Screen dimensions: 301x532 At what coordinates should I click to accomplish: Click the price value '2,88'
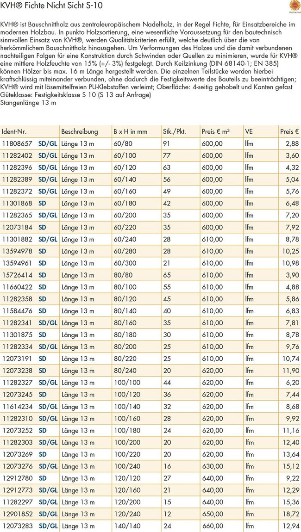pos(292,144)
